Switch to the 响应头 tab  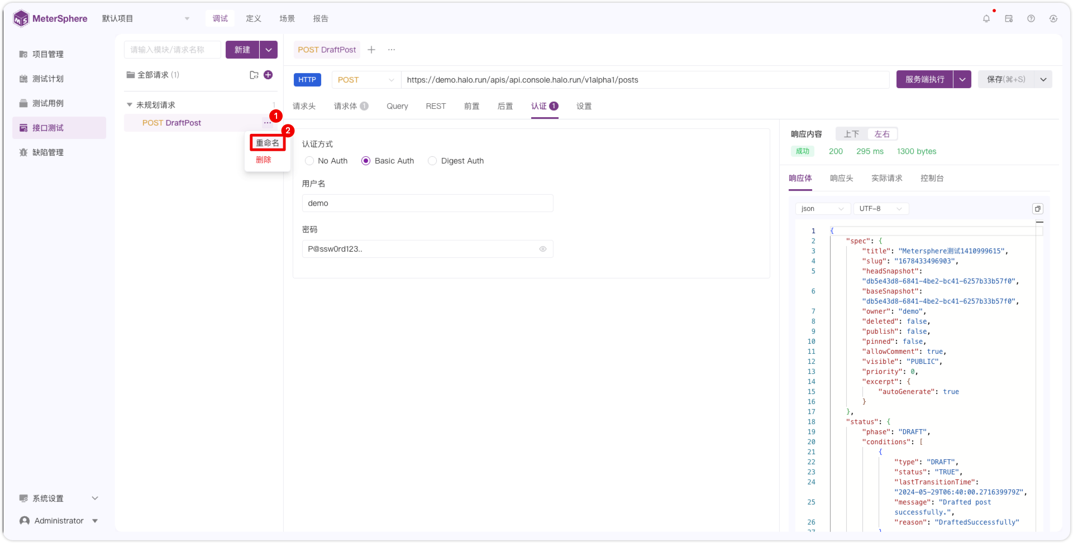click(842, 178)
